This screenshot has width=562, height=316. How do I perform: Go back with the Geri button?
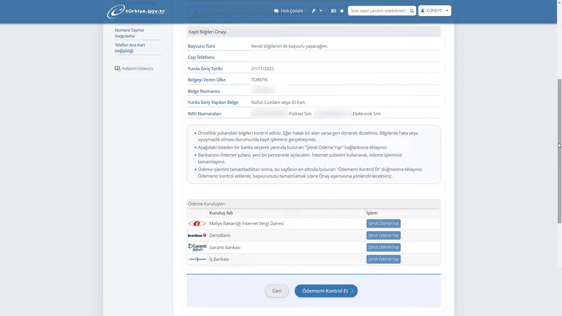277,291
